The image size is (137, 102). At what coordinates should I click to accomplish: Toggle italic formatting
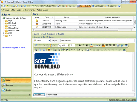pyautogui.click(x=83, y=45)
